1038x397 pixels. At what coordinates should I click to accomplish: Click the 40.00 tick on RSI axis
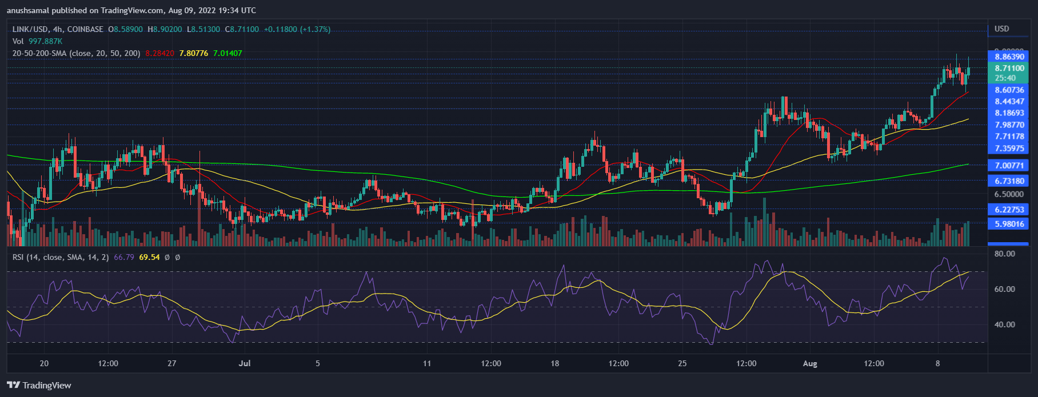[x=1004, y=324]
